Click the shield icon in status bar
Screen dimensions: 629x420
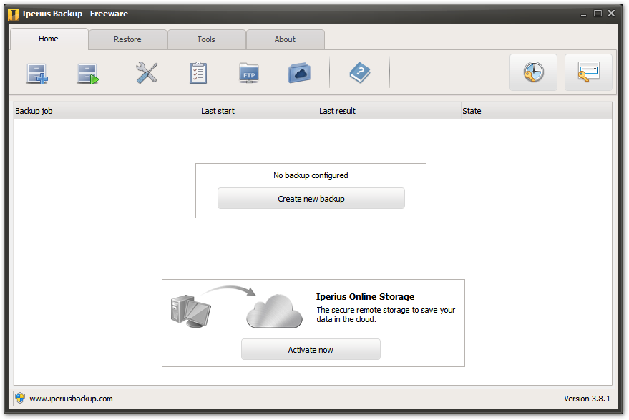pyautogui.click(x=20, y=398)
